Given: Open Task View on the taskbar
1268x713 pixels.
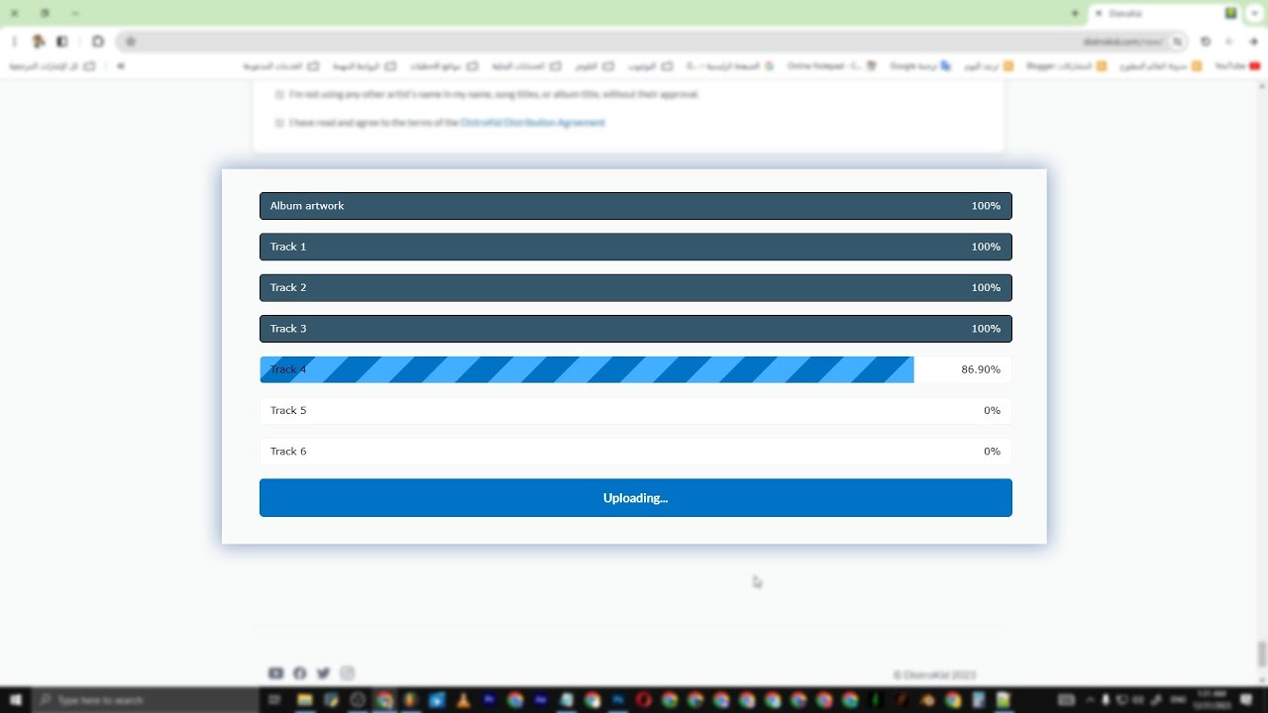Looking at the screenshot, I should [x=275, y=700].
